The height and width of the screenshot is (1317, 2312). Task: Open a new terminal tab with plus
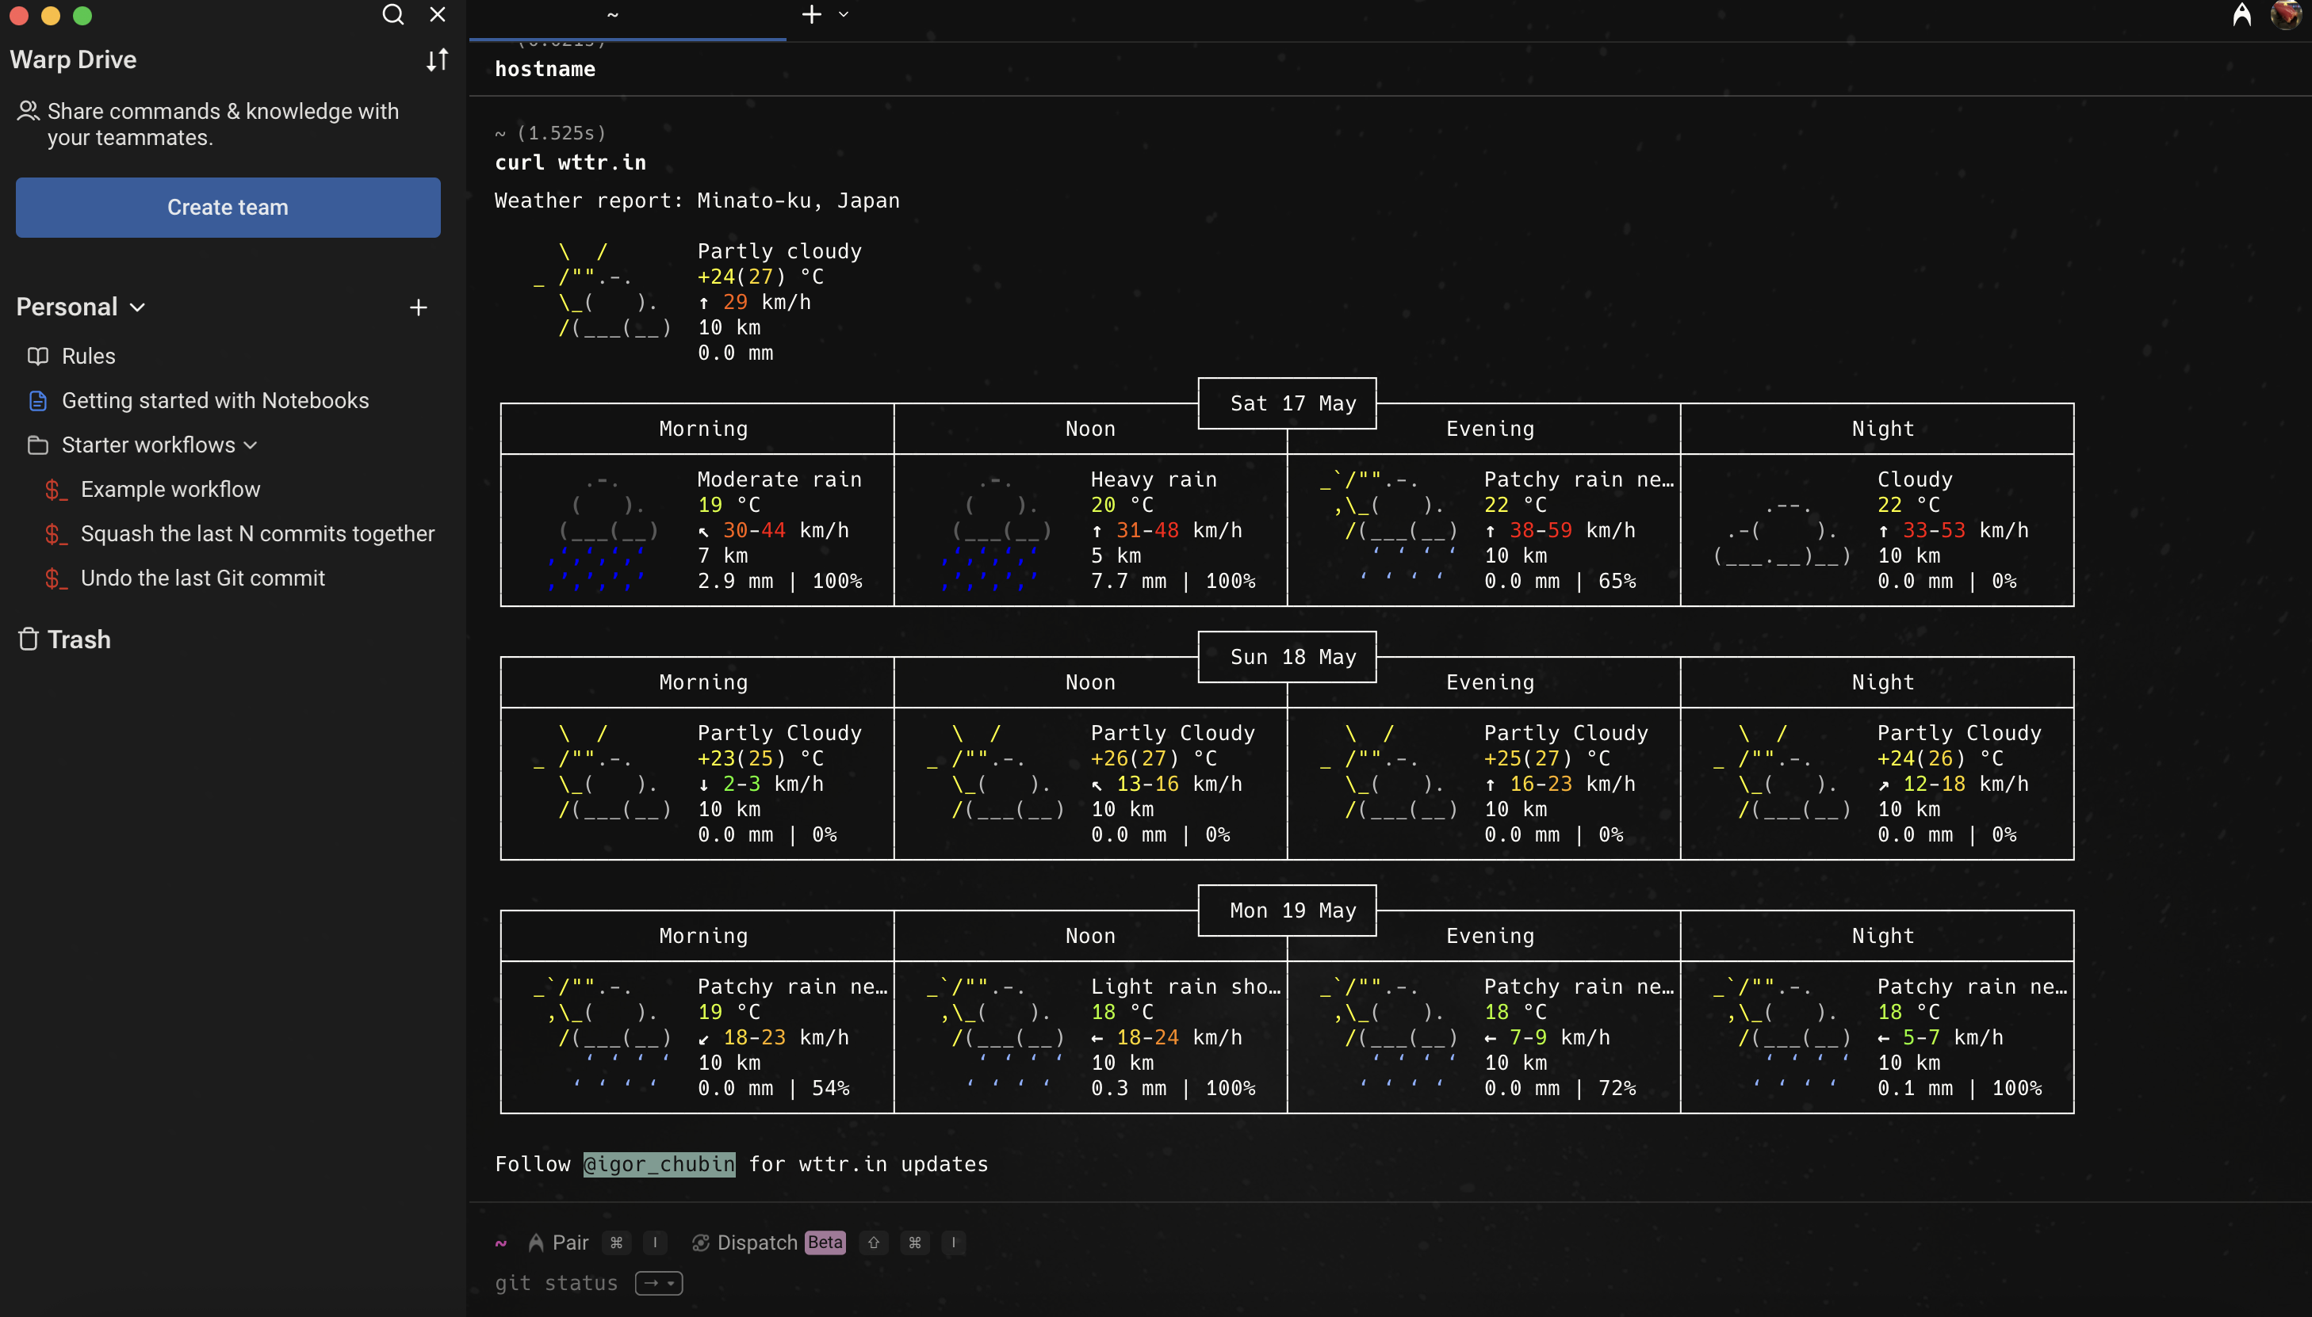point(812,14)
